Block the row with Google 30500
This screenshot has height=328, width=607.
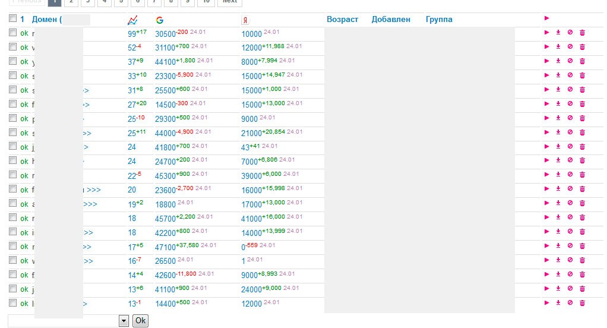[570, 33]
